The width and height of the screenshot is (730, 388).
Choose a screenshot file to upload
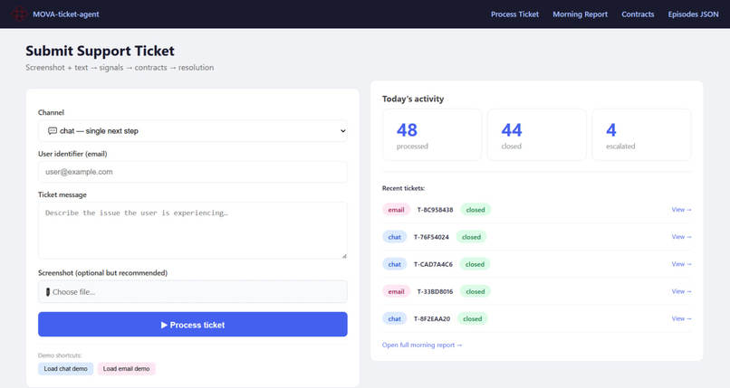tap(193, 292)
